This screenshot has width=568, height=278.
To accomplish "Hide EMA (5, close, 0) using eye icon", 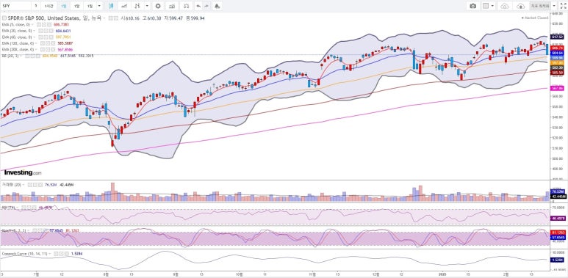I will click(x=38, y=24).
